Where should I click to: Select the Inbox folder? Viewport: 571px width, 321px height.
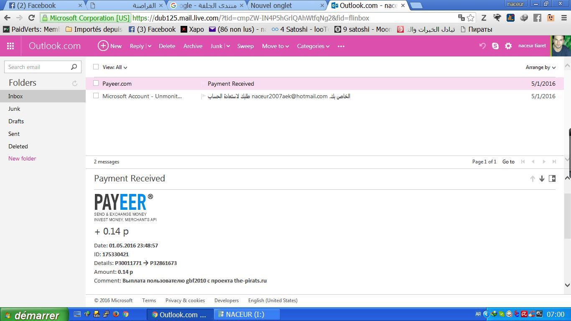43,96
